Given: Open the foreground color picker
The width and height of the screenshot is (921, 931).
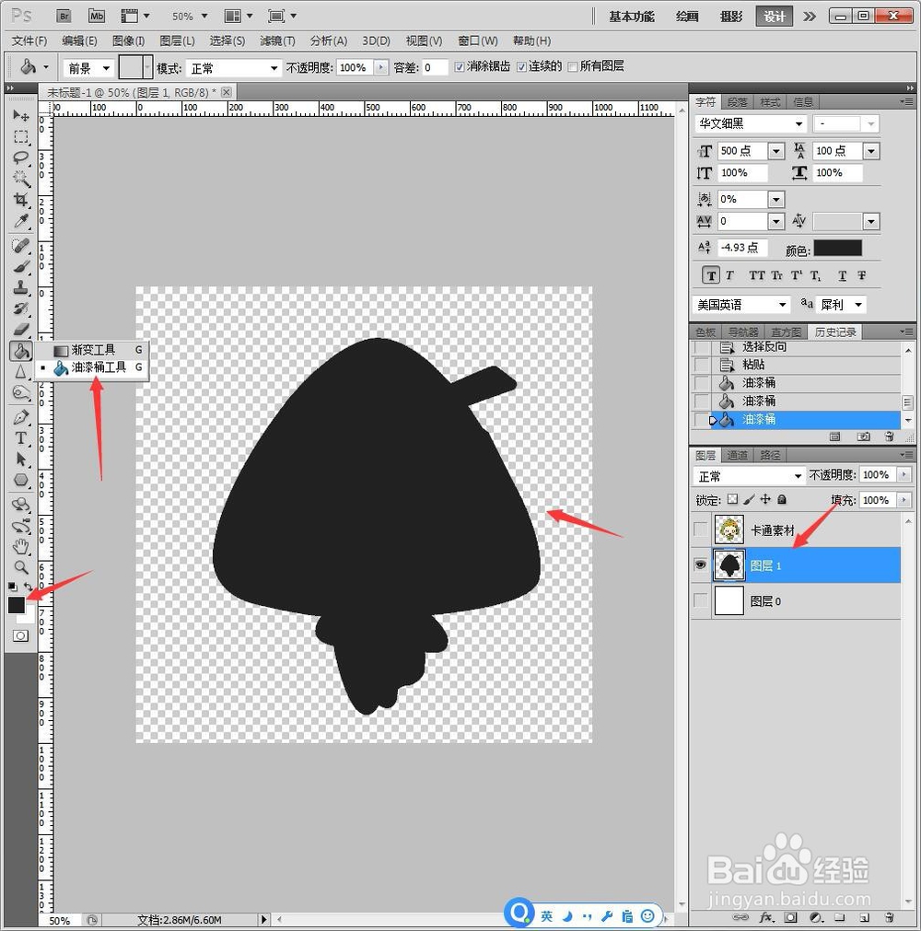Looking at the screenshot, I should point(16,604).
